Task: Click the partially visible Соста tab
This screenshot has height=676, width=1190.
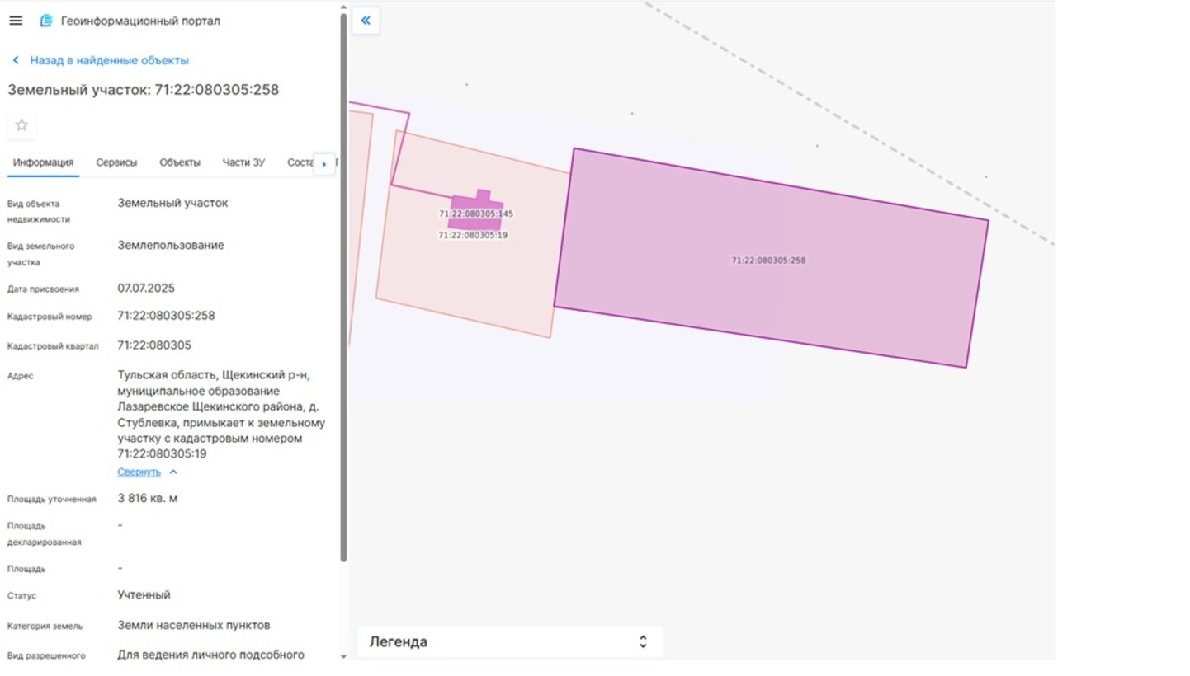Action: coord(300,162)
